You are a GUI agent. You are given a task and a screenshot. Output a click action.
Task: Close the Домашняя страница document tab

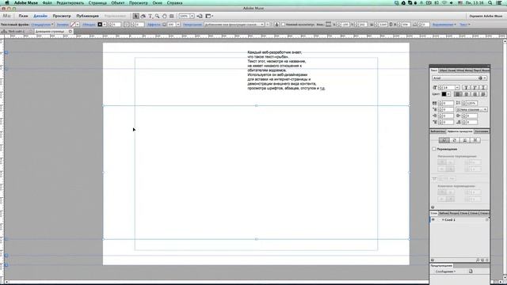(x=71, y=32)
